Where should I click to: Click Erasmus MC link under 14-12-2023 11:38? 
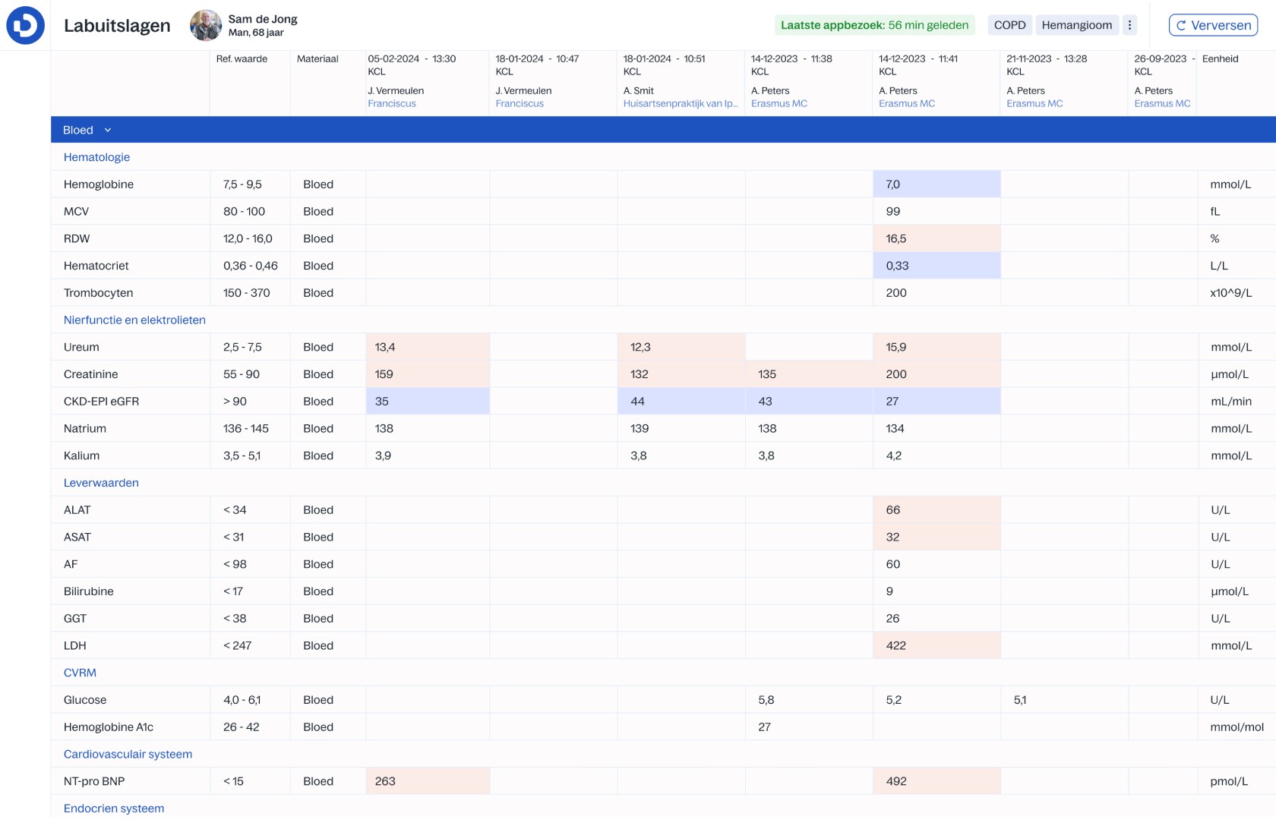pyautogui.click(x=779, y=103)
